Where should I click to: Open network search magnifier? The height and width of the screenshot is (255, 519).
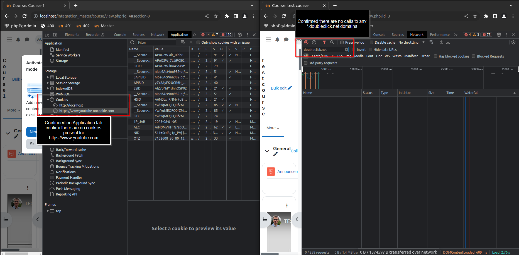click(332, 42)
